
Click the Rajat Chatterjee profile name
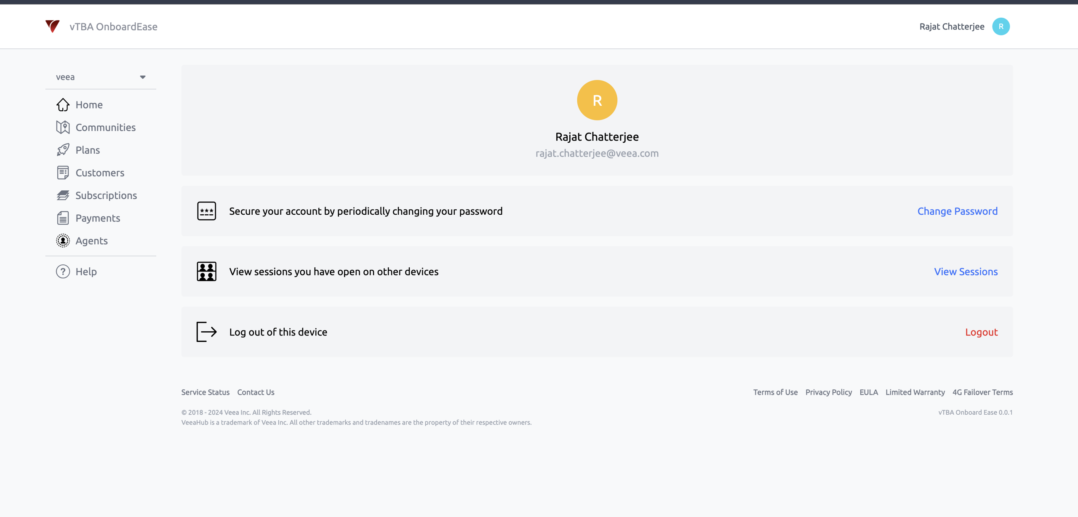pyautogui.click(x=597, y=136)
